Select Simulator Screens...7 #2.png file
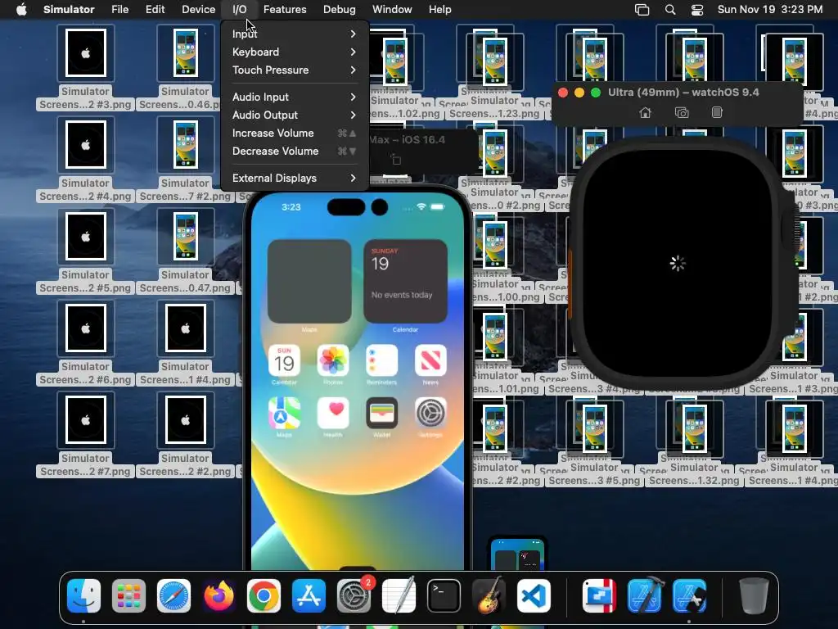The height and width of the screenshot is (629, 838). pos(186,160)
